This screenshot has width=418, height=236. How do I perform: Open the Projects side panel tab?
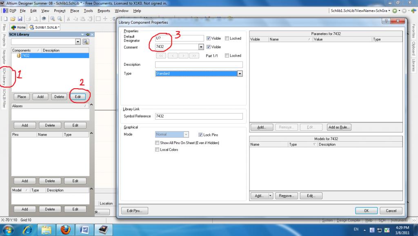point(4,40)
